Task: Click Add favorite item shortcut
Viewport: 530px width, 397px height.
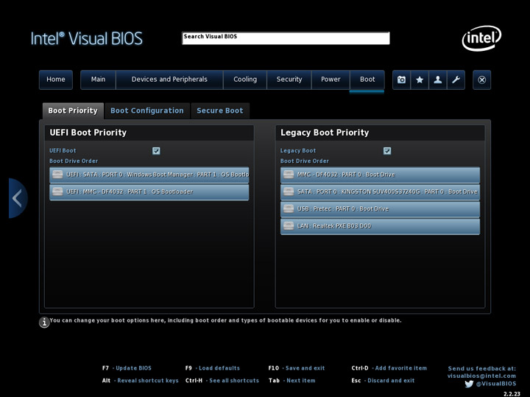Action: coord(389,368)
